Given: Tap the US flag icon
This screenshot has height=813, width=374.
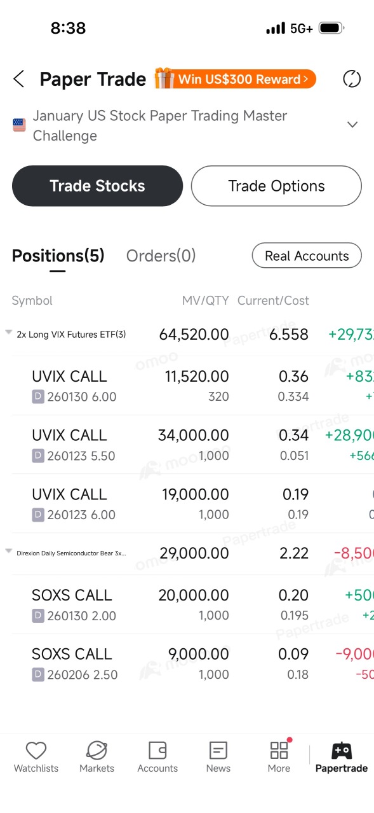Looking at the screenshot, I should [20, 125].
